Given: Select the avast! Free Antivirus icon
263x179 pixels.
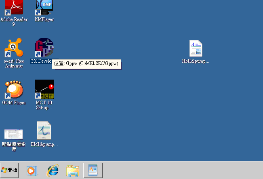Looking at the screenshot, I should [14, 47].
